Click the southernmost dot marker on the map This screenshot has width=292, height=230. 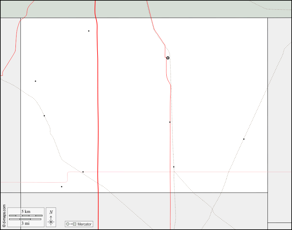click(x=62, y=186)
